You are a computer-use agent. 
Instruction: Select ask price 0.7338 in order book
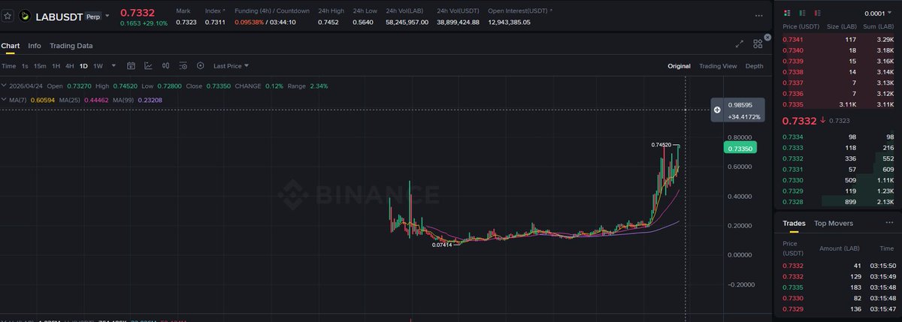pos(792,71)
